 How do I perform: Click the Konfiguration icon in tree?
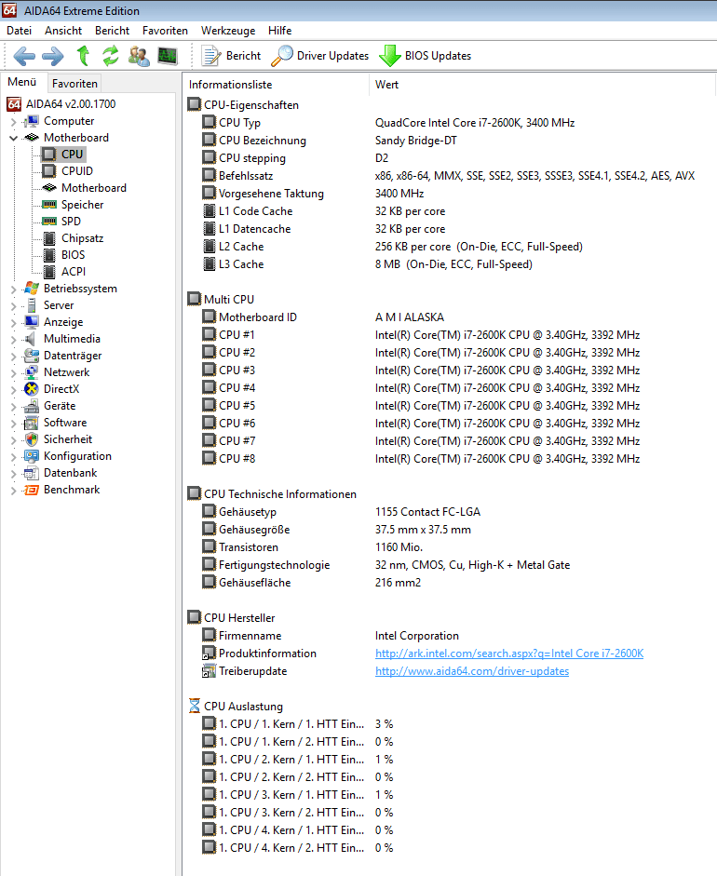pos(32,456)
